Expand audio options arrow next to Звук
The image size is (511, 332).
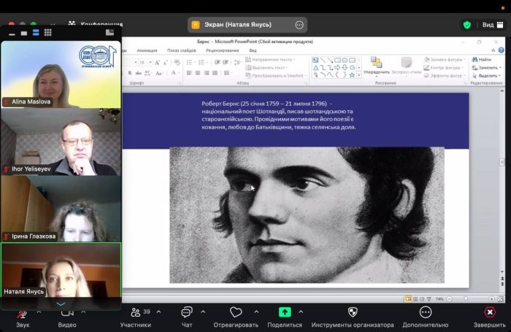tap(39, 311)
